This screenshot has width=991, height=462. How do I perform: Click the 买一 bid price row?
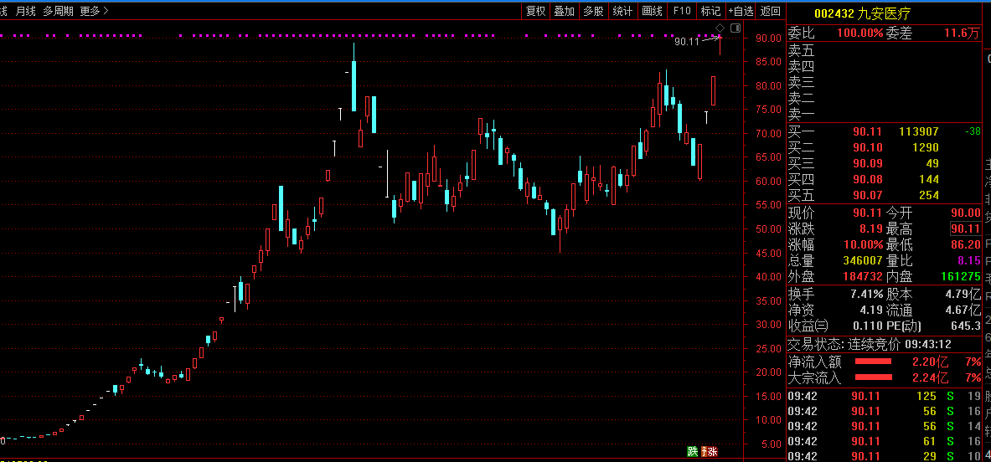884,131
